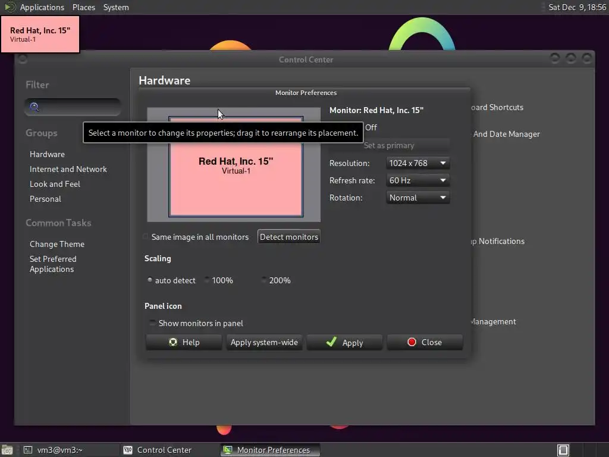Click the Apply button
The width and height of the screenshot is (609, 457).
click(344, 342)
